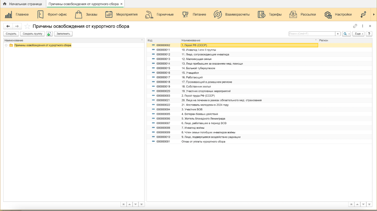Close the Причины освобождения от курортного сбора tab
Image resolution: width=377 pixels, height=211 pixels.
tap(121, 4)
